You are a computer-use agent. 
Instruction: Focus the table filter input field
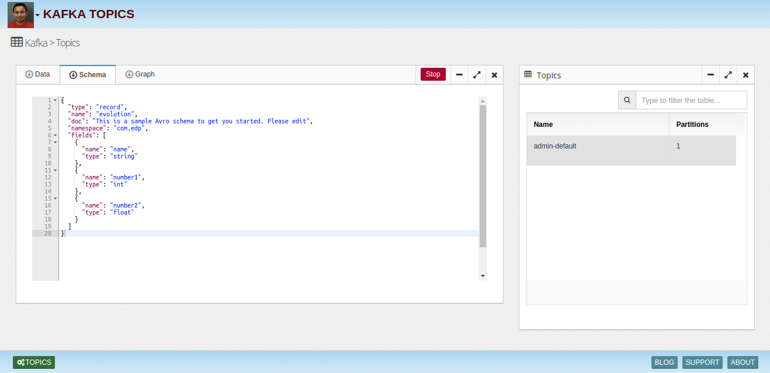tap(691, 100)
